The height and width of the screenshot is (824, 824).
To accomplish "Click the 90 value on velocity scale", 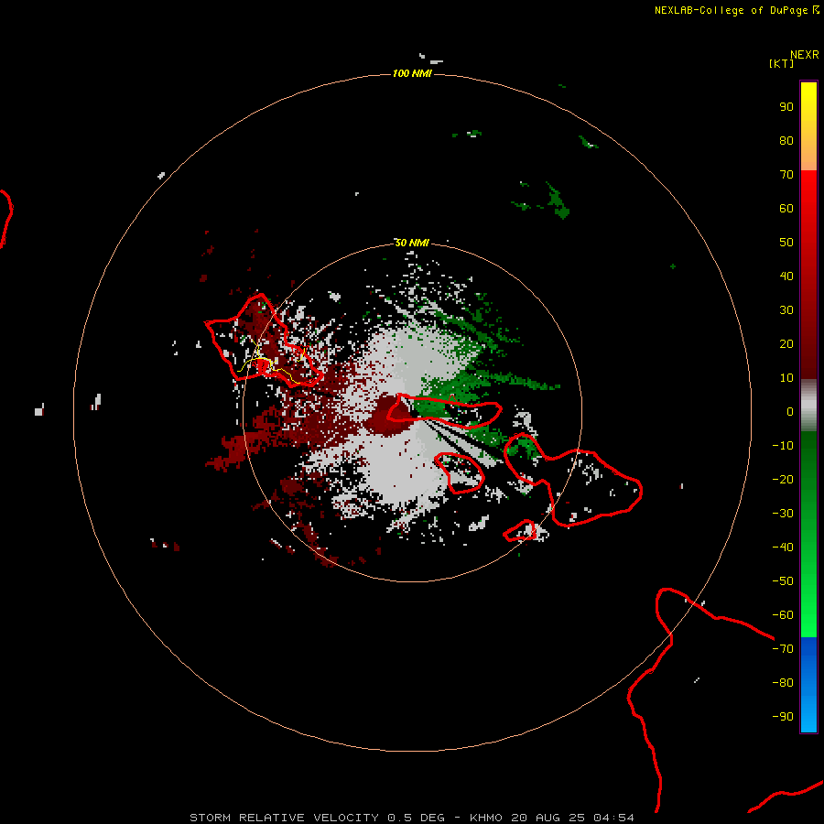I will [786, 107].
